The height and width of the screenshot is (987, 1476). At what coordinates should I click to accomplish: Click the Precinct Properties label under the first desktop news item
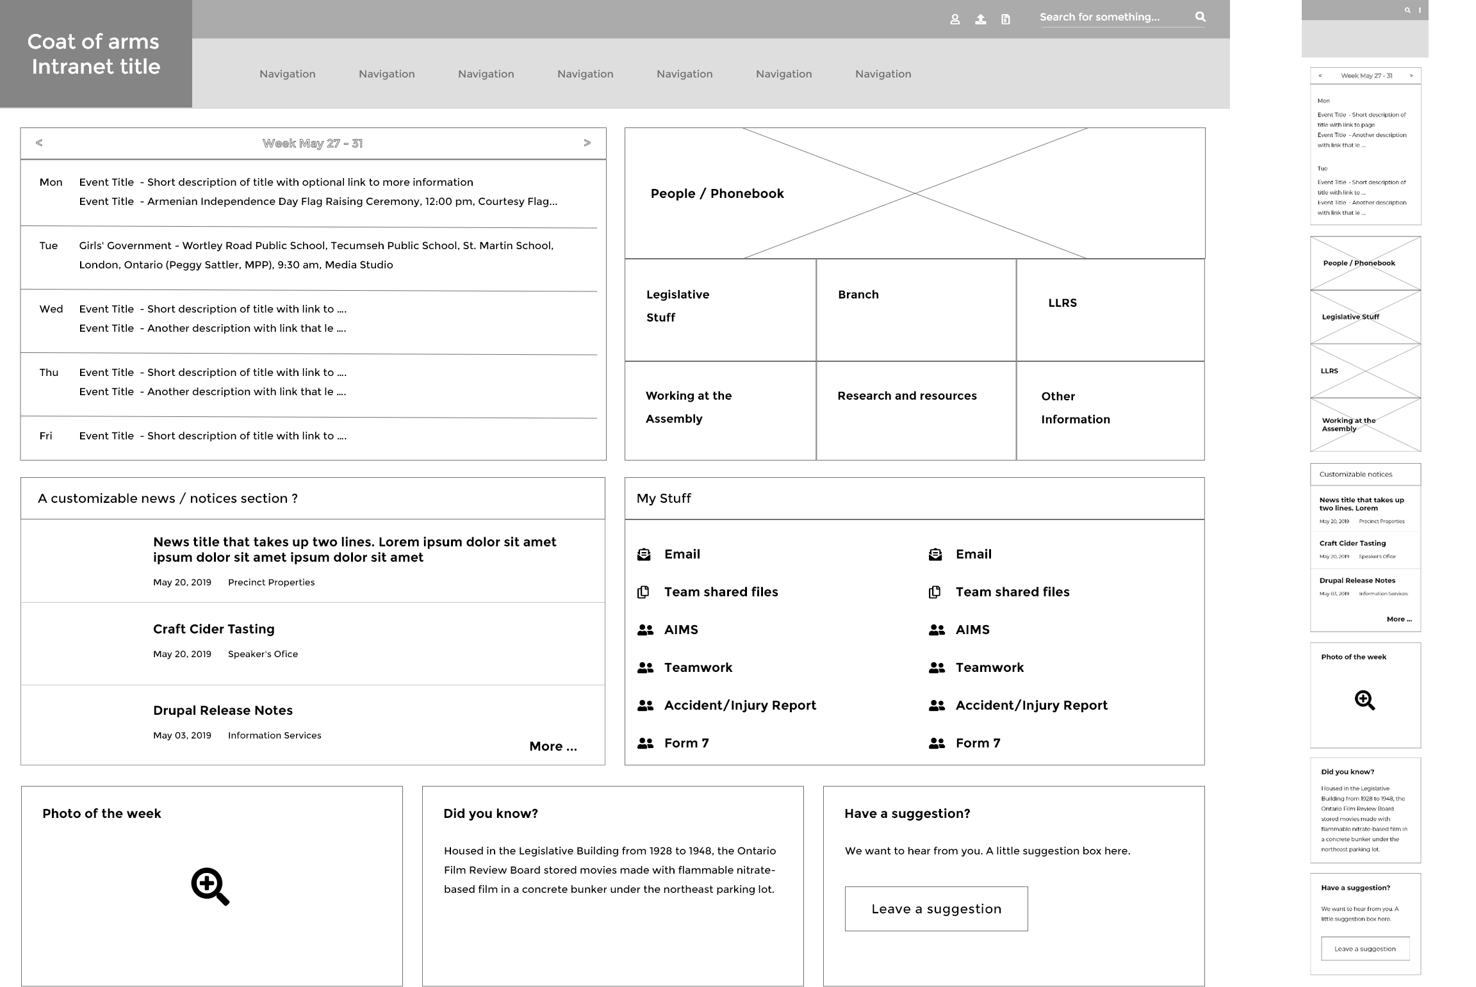(x=271, y=582)
